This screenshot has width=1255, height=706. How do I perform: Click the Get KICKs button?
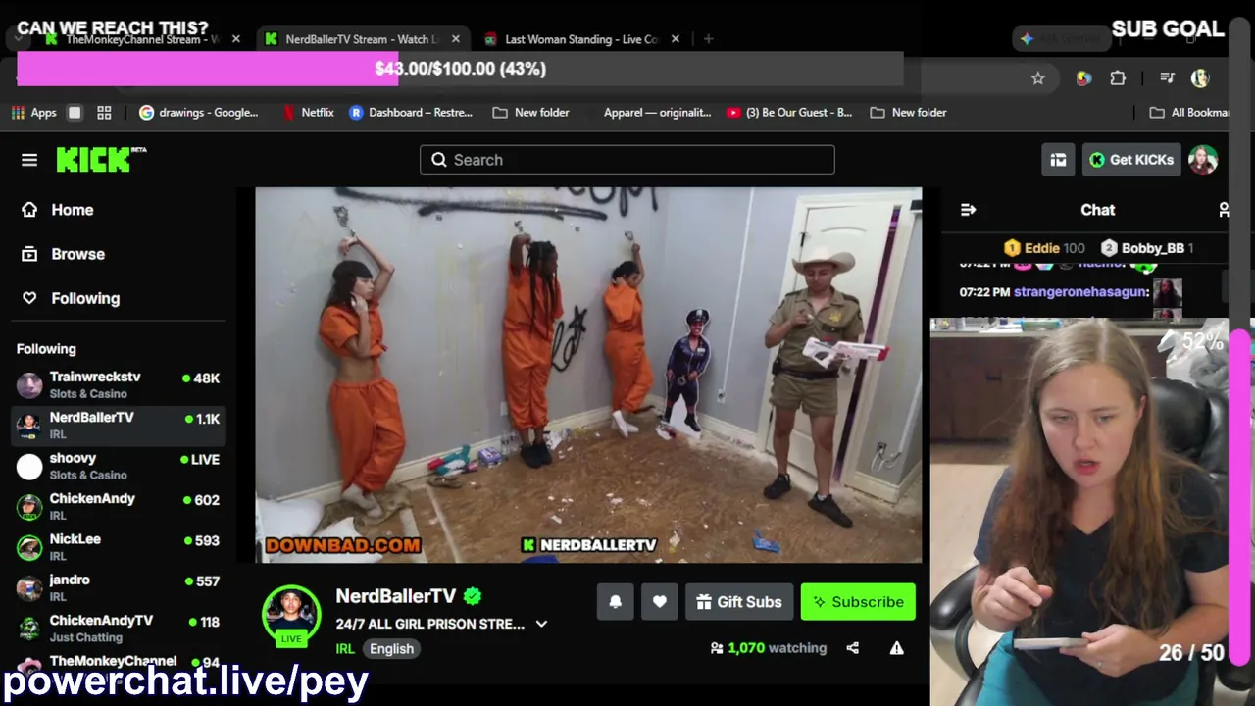click(1130, 160)
